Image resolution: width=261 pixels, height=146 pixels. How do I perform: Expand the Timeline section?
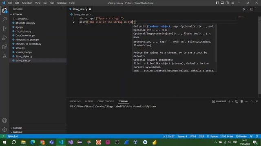(x=18, y=132)
